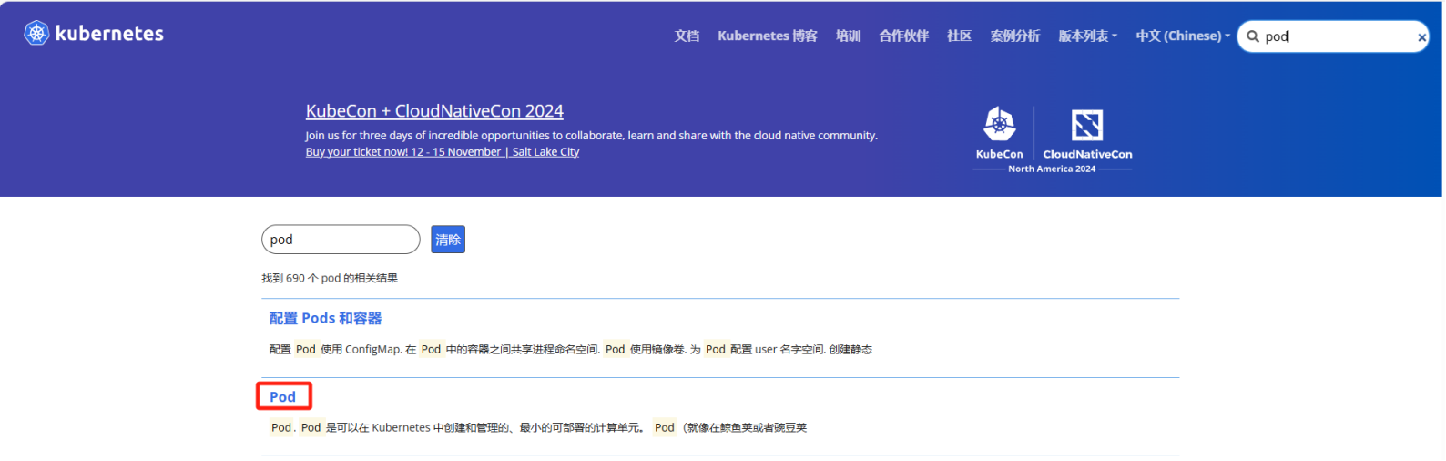This screenshot has height=461, width=1446.
Task: Open the 配置 Pods 和容器 result
Action: pyautogui.click(x=325, y=318)
